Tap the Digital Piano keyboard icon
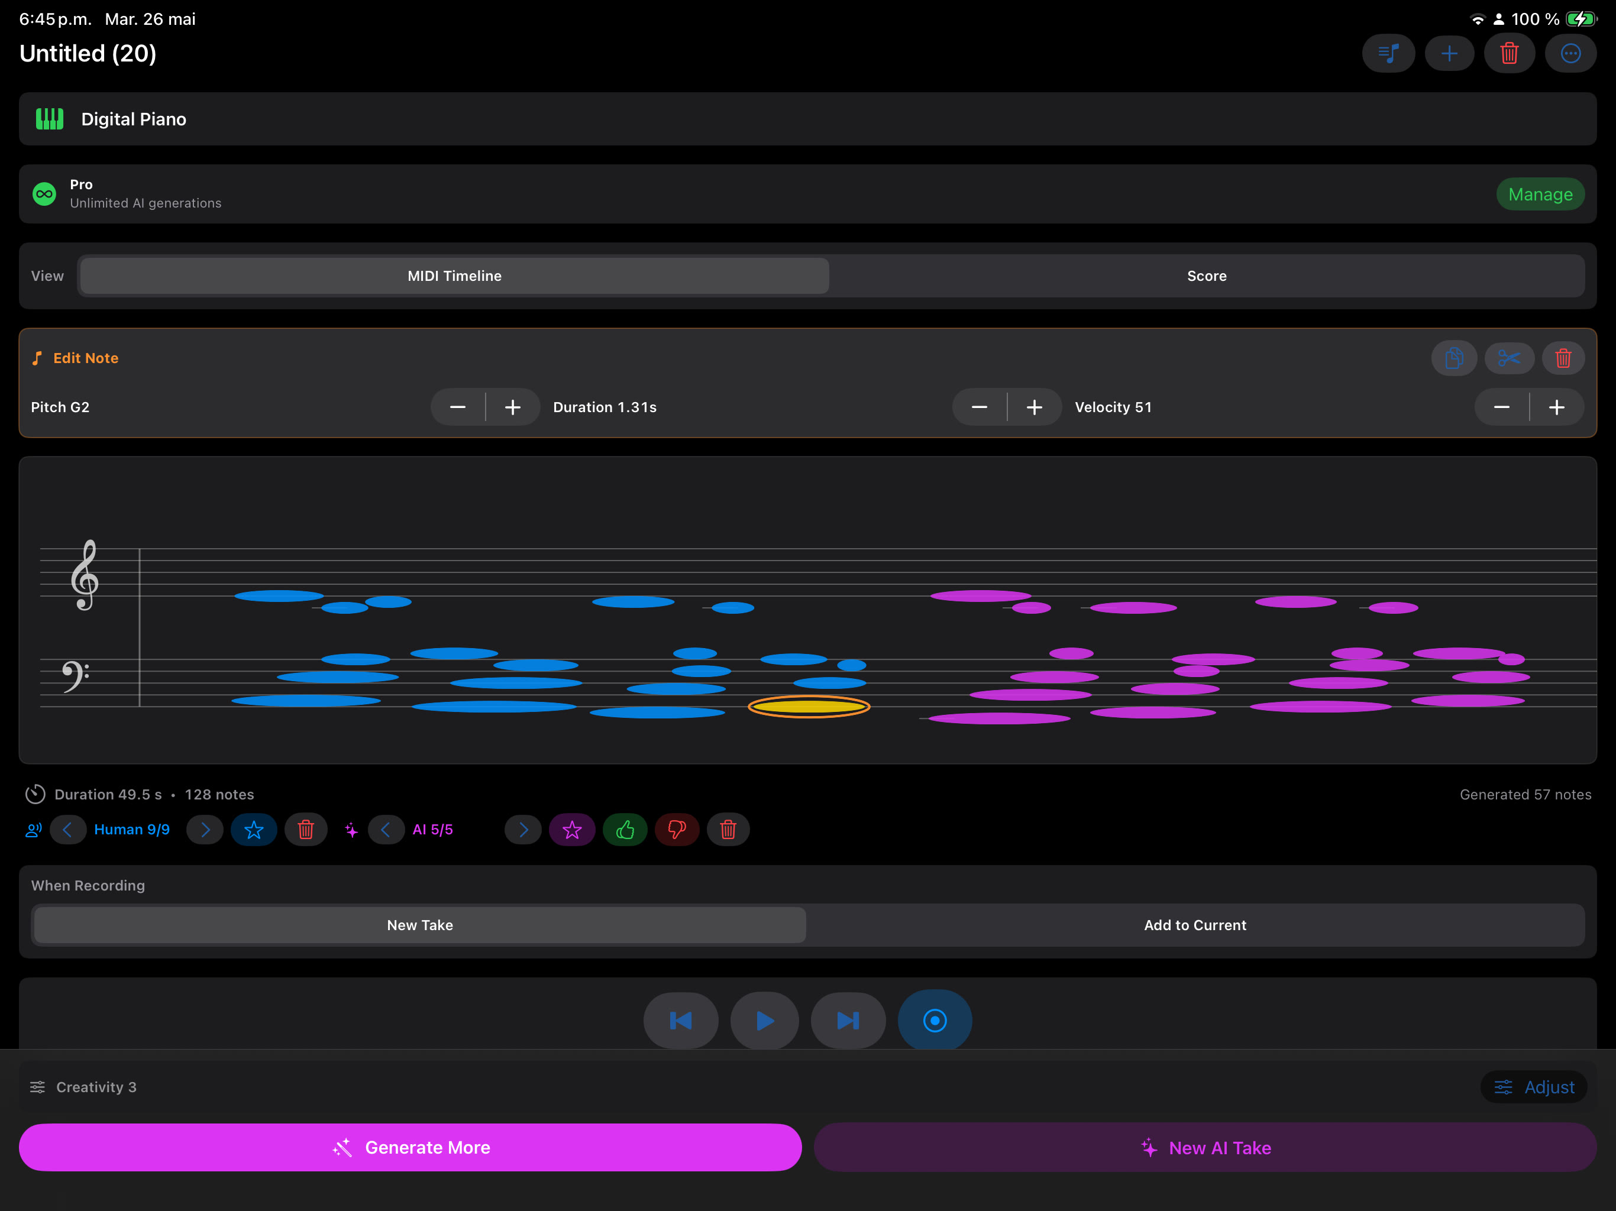The image size is (1616, 1211). (x=50, y=119)
